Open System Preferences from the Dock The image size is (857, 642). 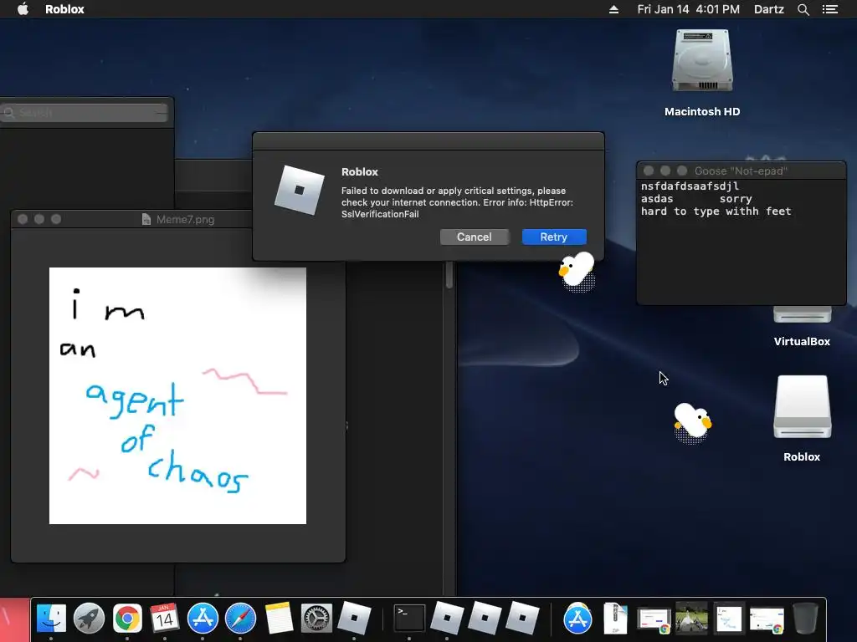pos(316,618)
